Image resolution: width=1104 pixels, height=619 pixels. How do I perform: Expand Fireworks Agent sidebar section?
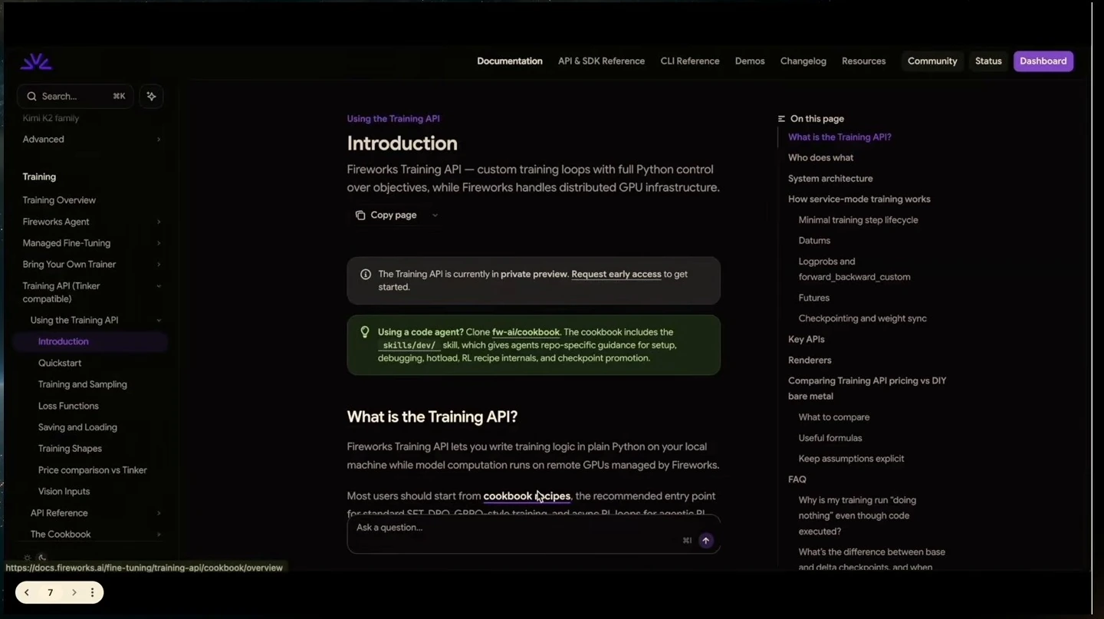[159, 222]
